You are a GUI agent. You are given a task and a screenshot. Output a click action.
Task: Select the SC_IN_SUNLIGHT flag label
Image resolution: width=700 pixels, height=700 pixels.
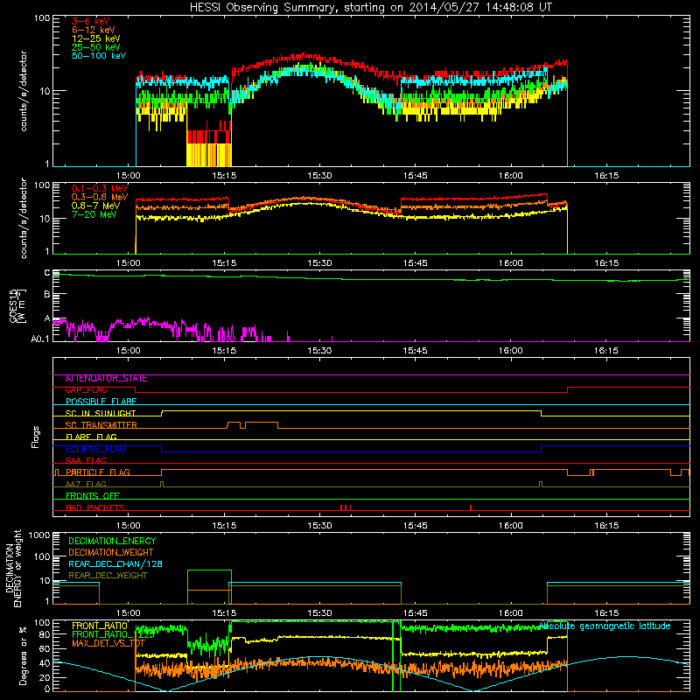[x=101, y=413]
